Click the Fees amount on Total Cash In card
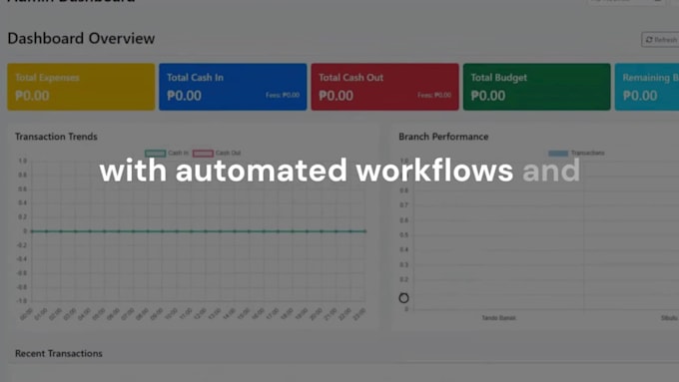This screenshot has width=679, height=382. click(x=283, y=95)
